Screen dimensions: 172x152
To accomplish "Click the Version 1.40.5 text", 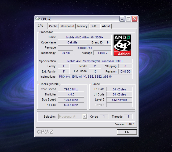I will [x=125, y=124].
